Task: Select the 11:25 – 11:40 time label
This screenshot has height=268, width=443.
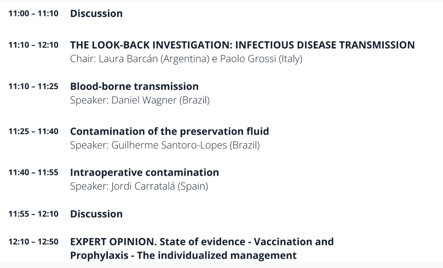Action: (x=33, y=132)
